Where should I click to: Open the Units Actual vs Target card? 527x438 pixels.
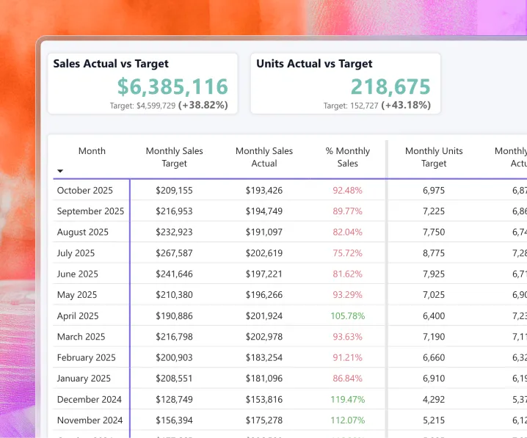coord(346,84)
